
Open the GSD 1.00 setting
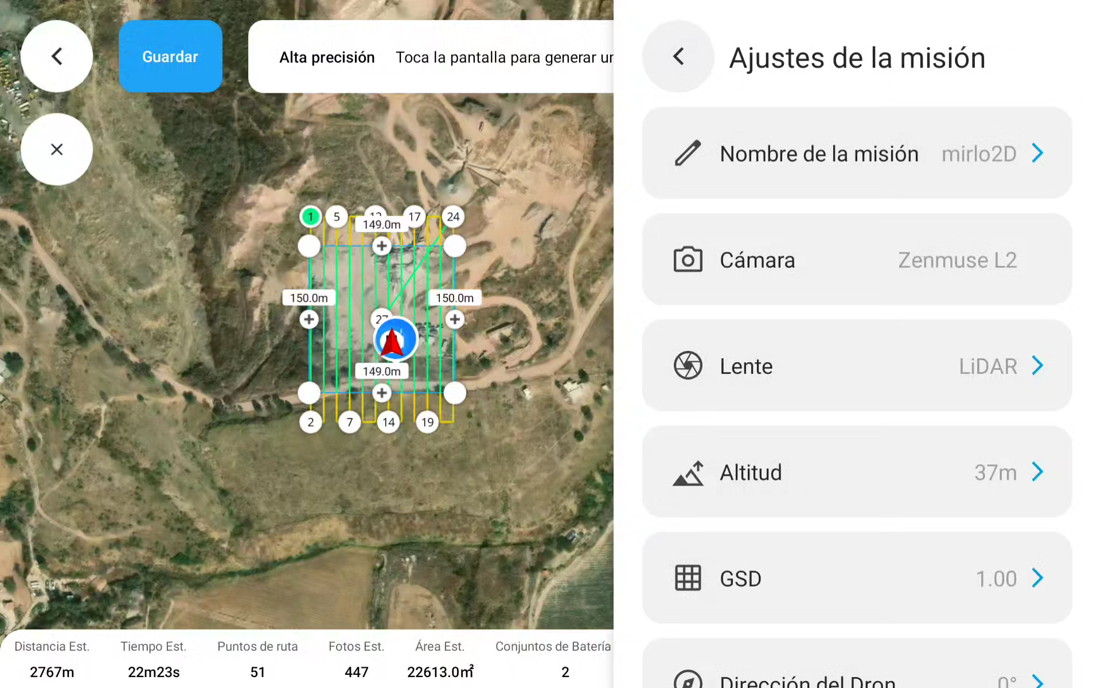[857, 578]
